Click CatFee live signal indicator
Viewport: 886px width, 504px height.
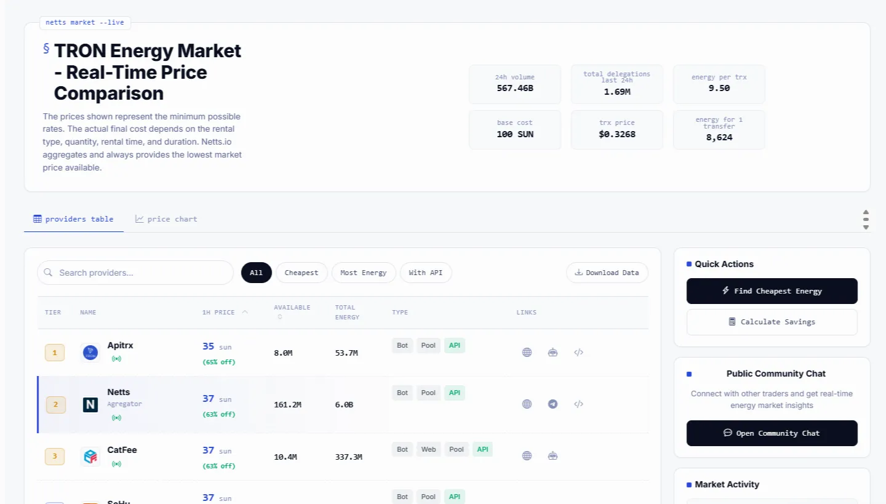tap(116, 463)
